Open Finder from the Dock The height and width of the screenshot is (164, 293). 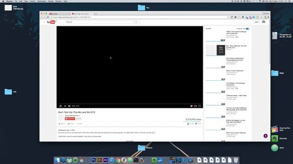[57, 160]
